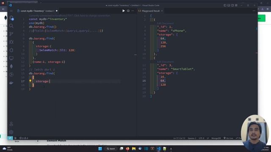Switch to the Playground Result tab
Screen dimensions: 271x152
(x=151, y=11)
